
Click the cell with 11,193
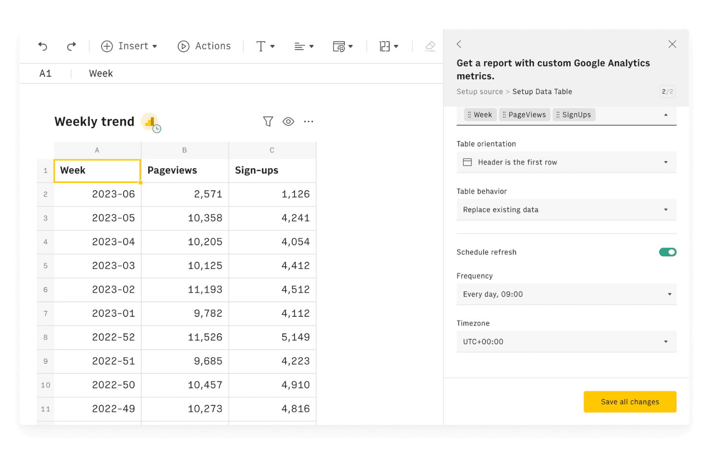pyautogui.click(x=185, y=290)
